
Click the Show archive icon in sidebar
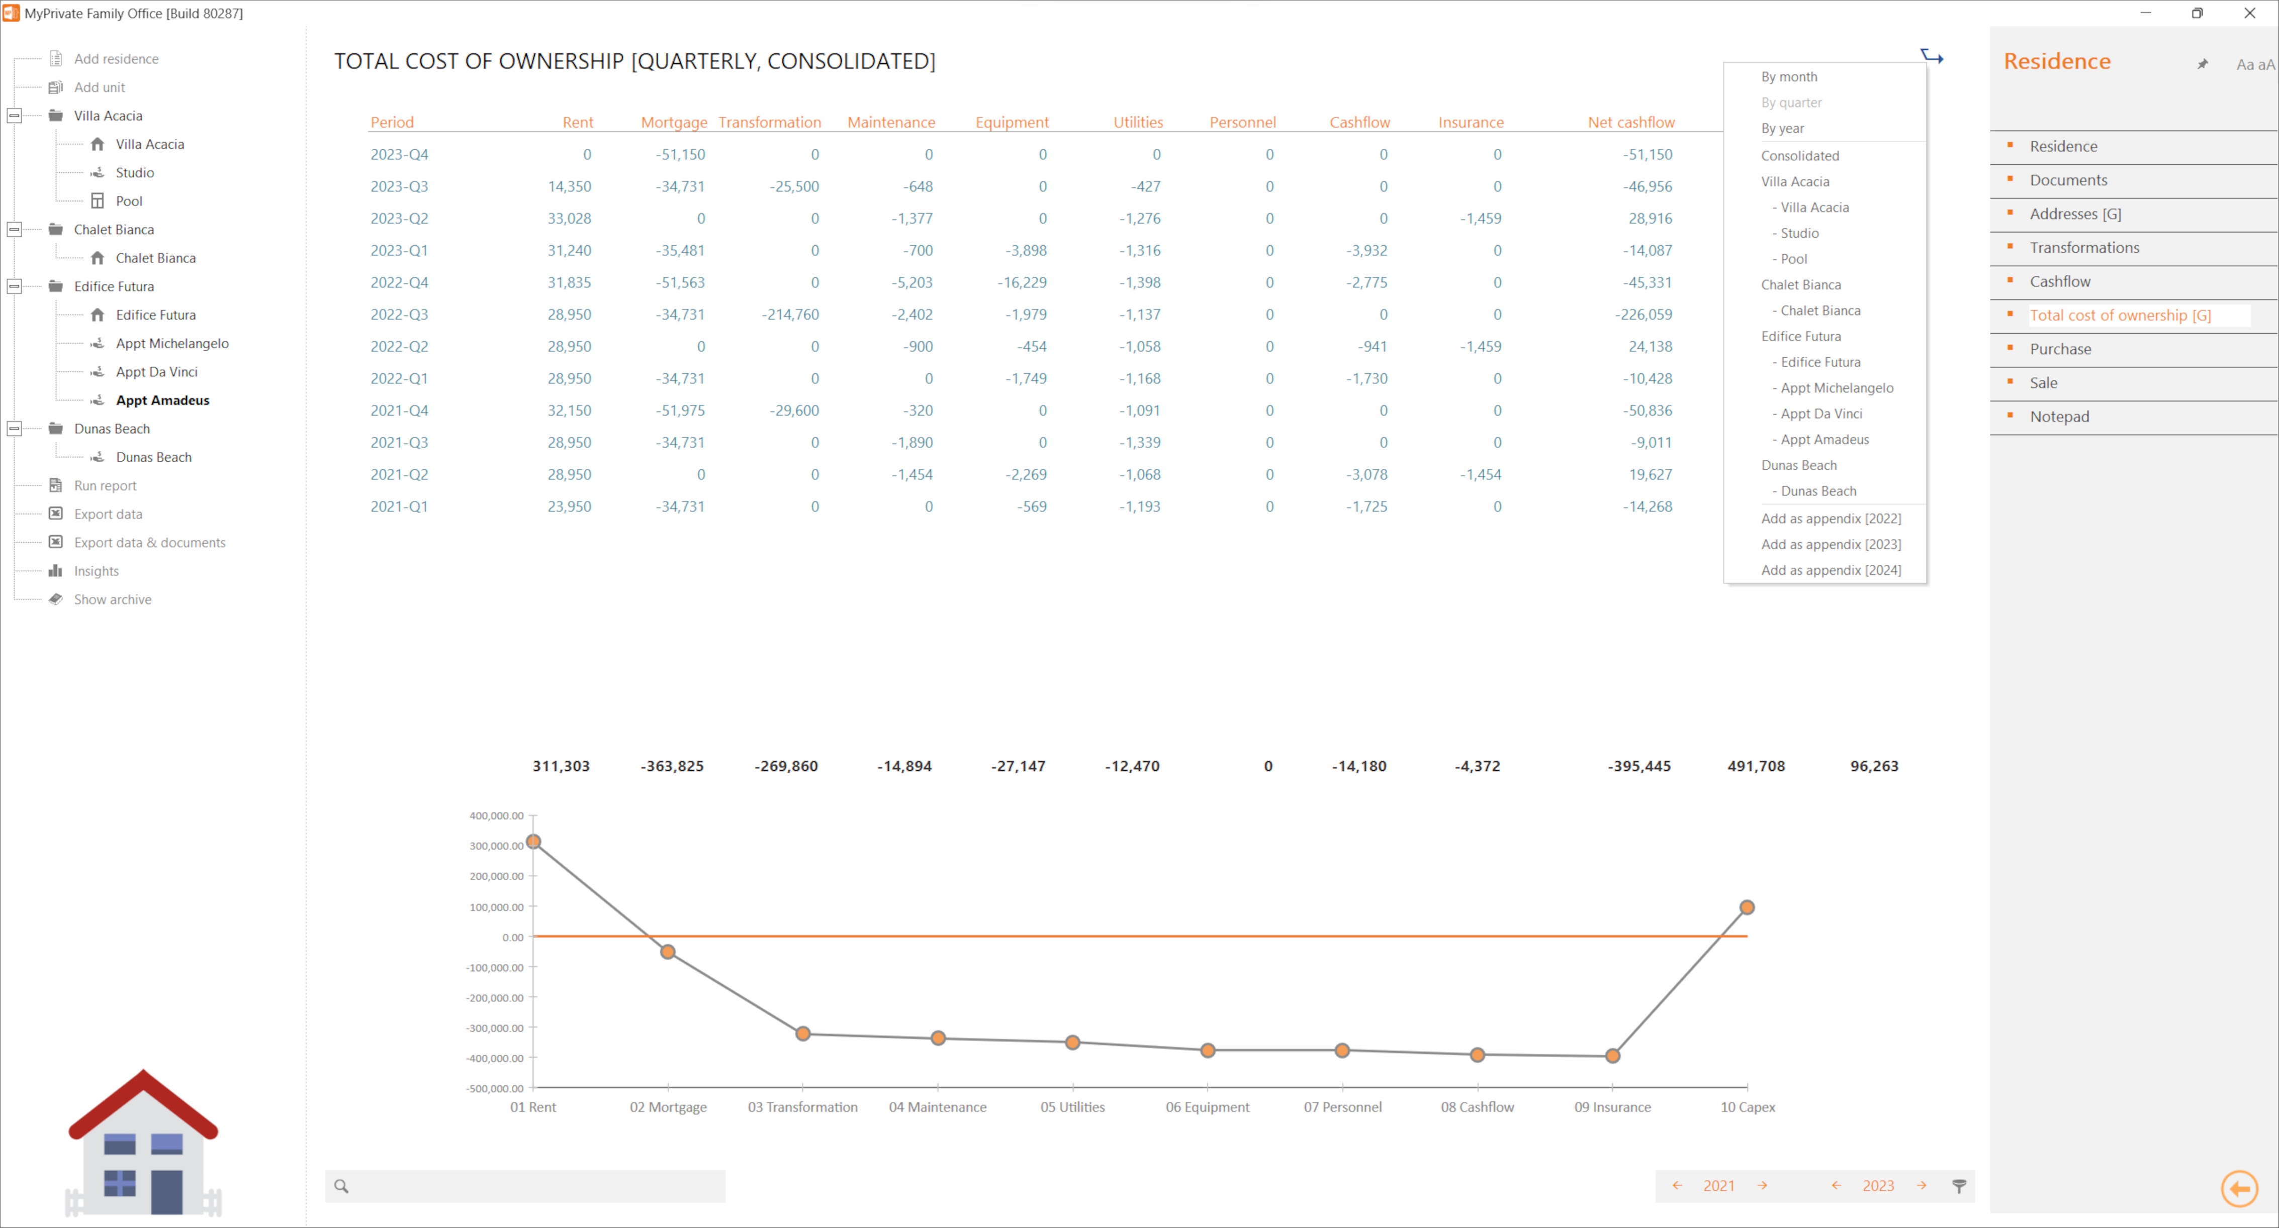(53, 599)
